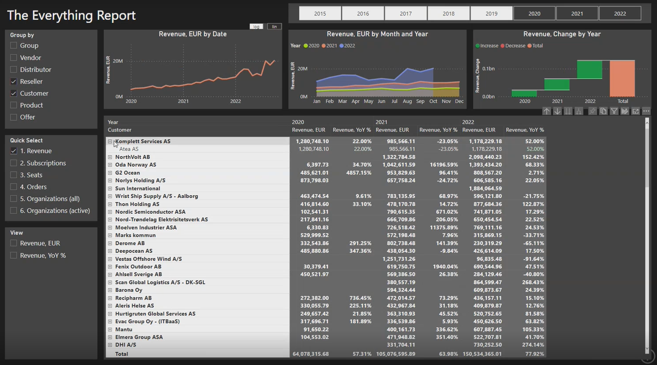Copy the visual using the copy icon

[x=603, y=112]
